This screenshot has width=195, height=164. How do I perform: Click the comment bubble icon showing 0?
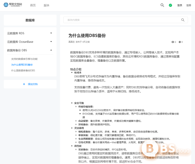pos(180,42)
